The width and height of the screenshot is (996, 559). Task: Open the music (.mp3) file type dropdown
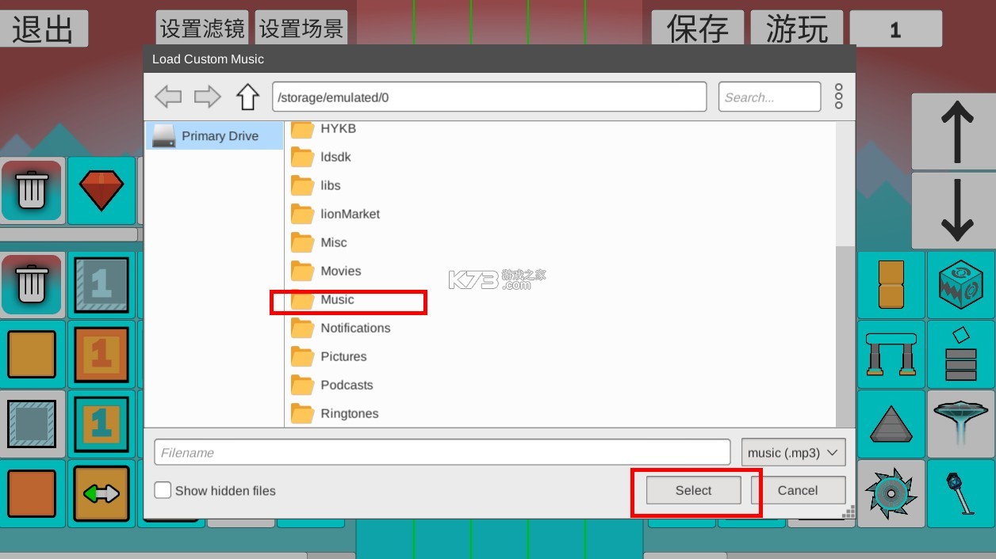792,452
